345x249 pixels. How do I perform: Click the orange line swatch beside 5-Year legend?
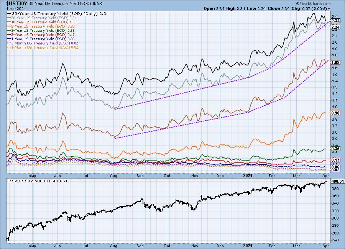click(x=9, y=26)
